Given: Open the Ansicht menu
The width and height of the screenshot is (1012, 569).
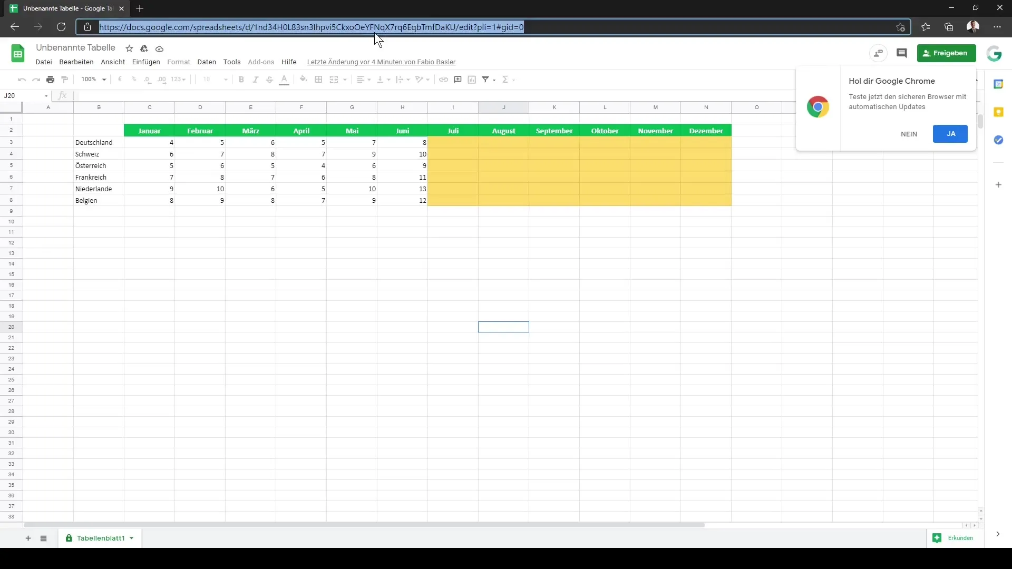Looking at the screenshot, I should [x=113, y=62].
